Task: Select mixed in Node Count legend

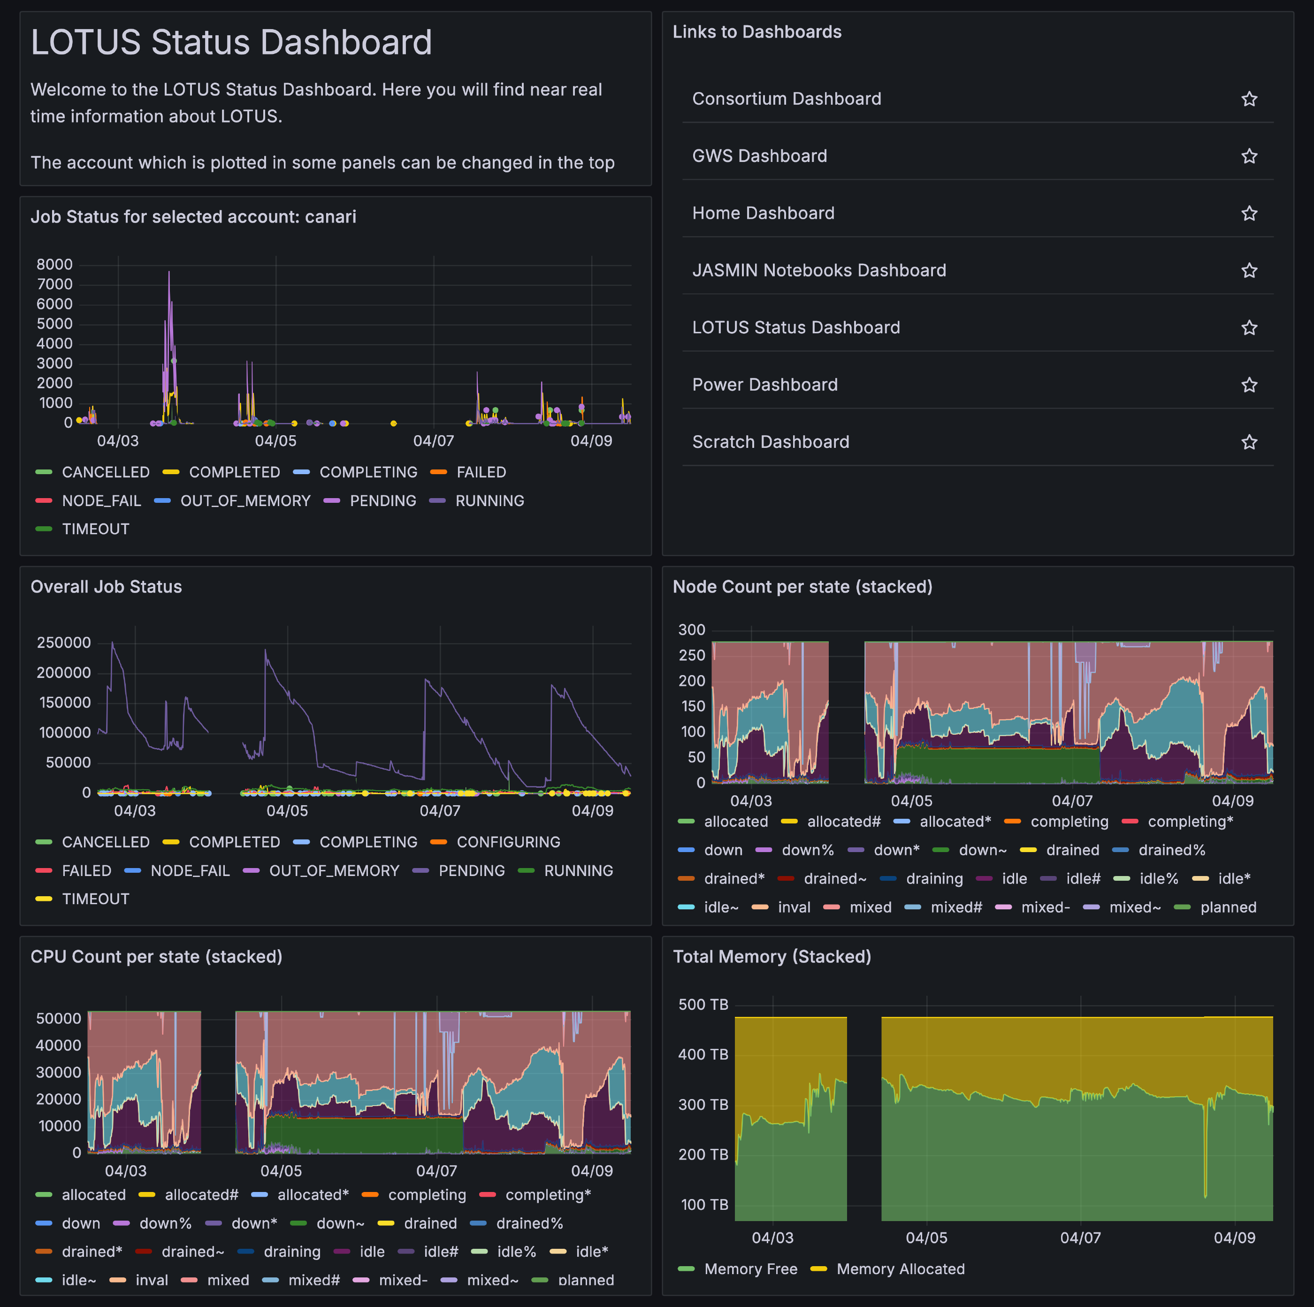Action: [871, 907]
